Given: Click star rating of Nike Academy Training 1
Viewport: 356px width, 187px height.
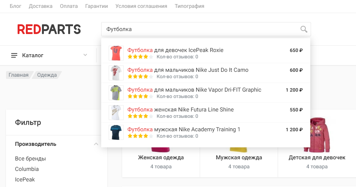Looking at the screenshot, I should pos(140,136).
